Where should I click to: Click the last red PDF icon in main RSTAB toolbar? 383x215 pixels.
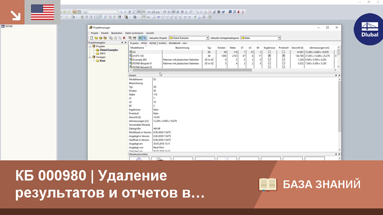[x=243, y=12]
